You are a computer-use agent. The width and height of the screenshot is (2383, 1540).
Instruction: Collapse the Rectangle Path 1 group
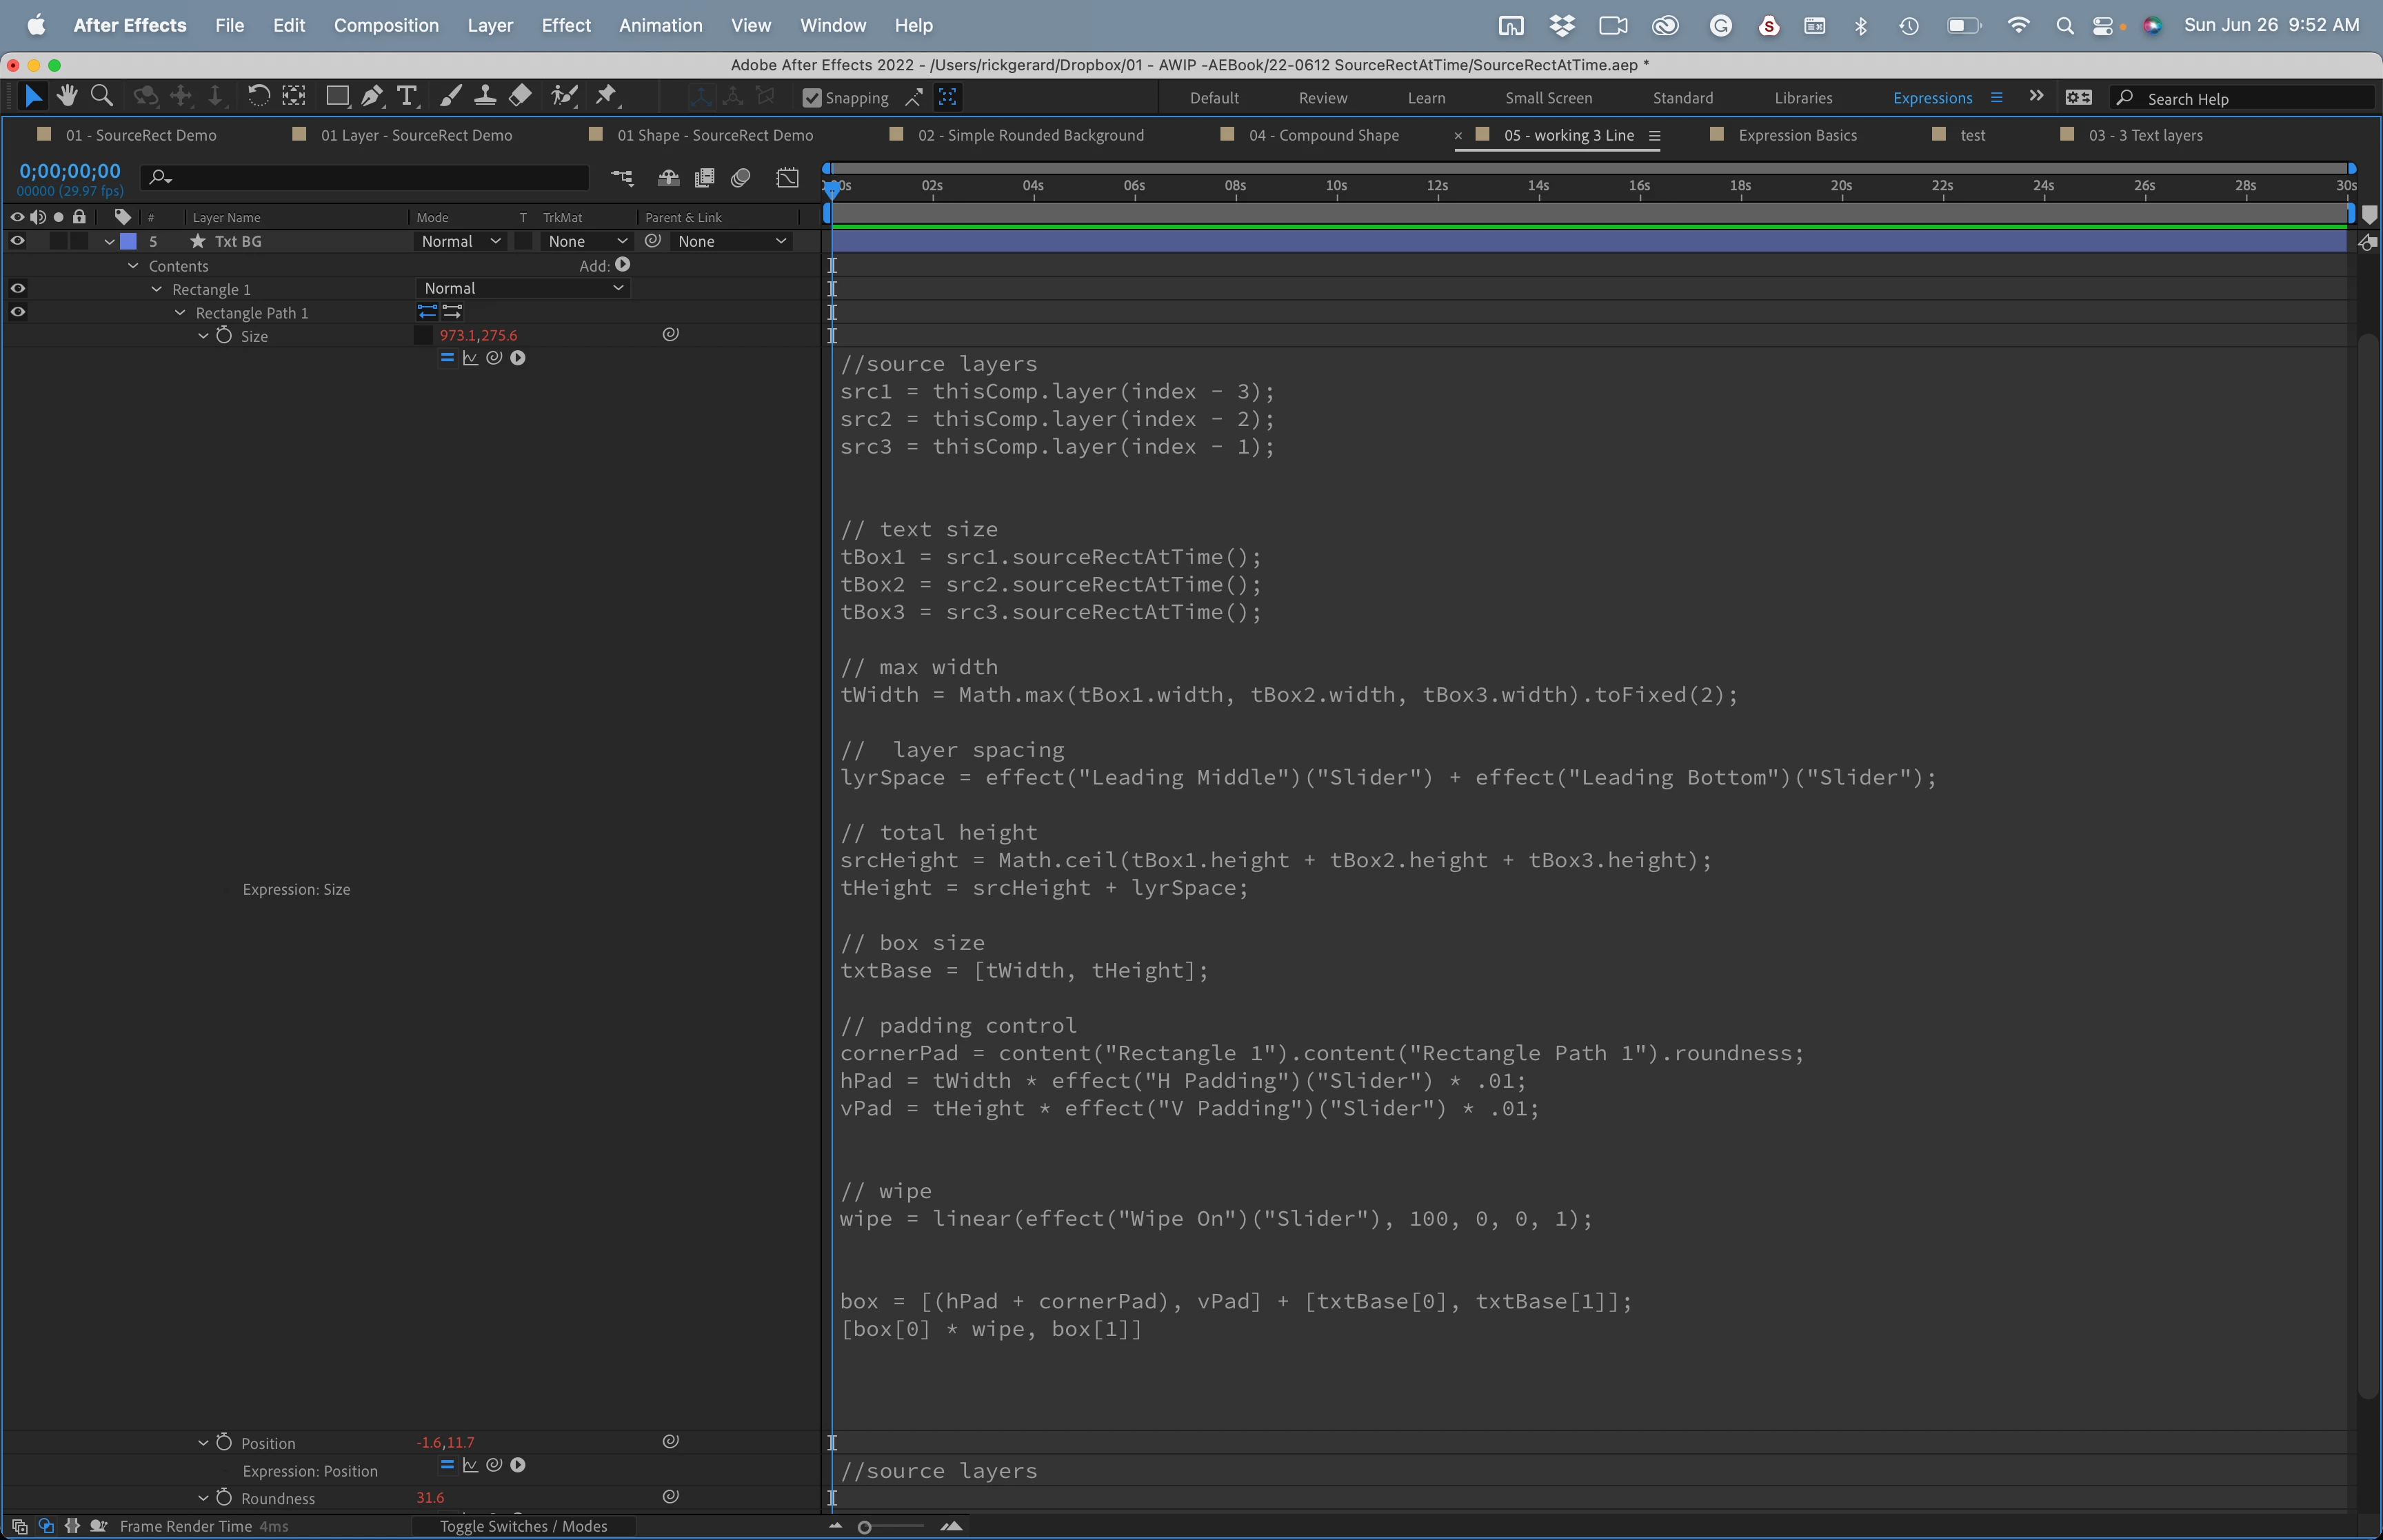[180, 313]
